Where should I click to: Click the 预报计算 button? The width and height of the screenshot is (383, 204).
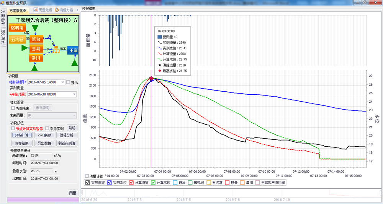pyautogui.click(x=21, y=135)
